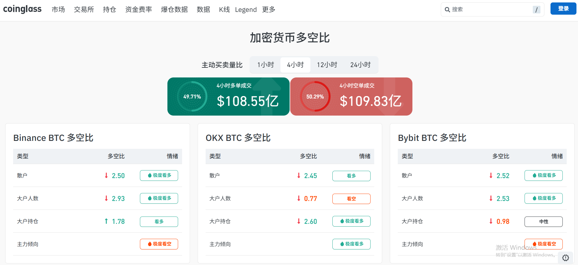The image size is (578, 265).
Task: Click the 主动买卖量比 label
Action: pyautogui.click(x=222, y=65)
